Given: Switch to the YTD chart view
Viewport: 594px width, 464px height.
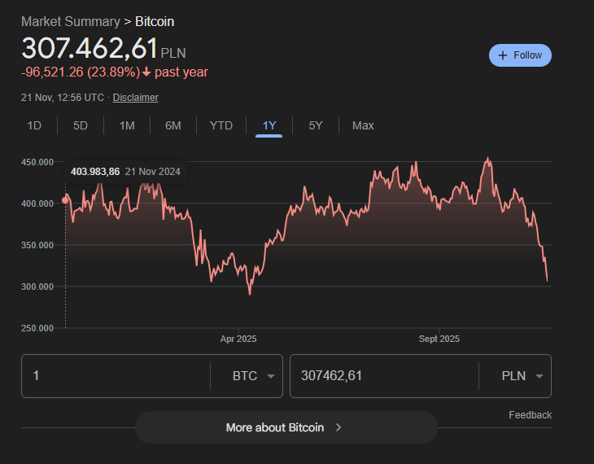Looking at the screenshot, I should pos(221,125).
